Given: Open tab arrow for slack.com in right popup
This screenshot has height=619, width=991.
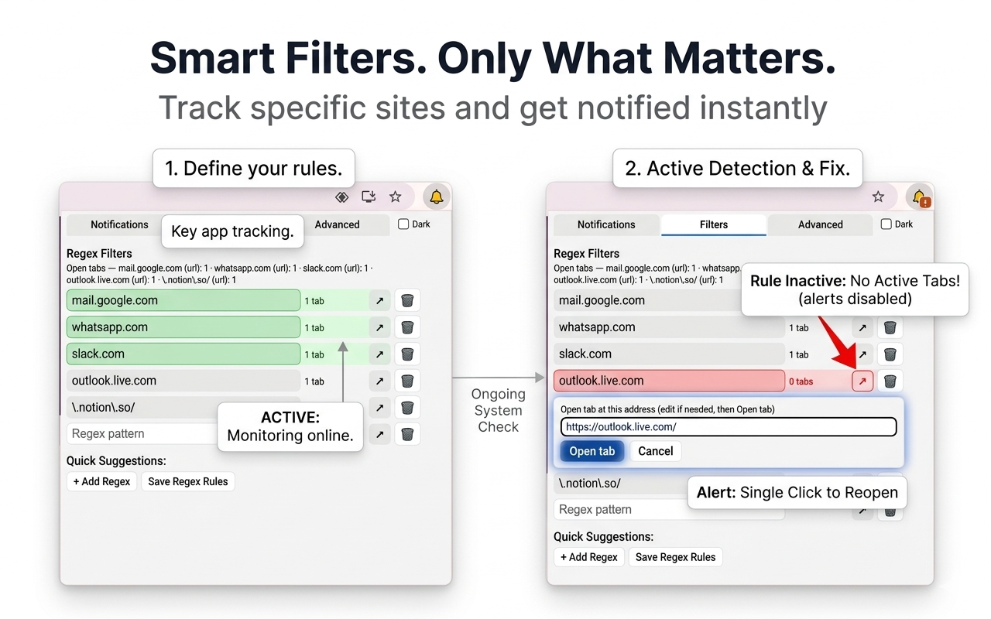Looking at the screenshot, I should tap(862, 354).
